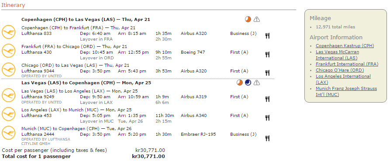Click the overnight moon icon on return trip
Image resolution: width=390 pixels, height=165 pixels.
coord(248,82)
